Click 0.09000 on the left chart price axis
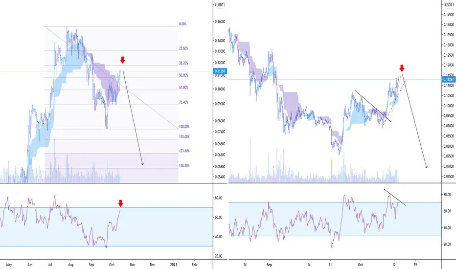This screenshot has height=269, width=456. (220, 104)
